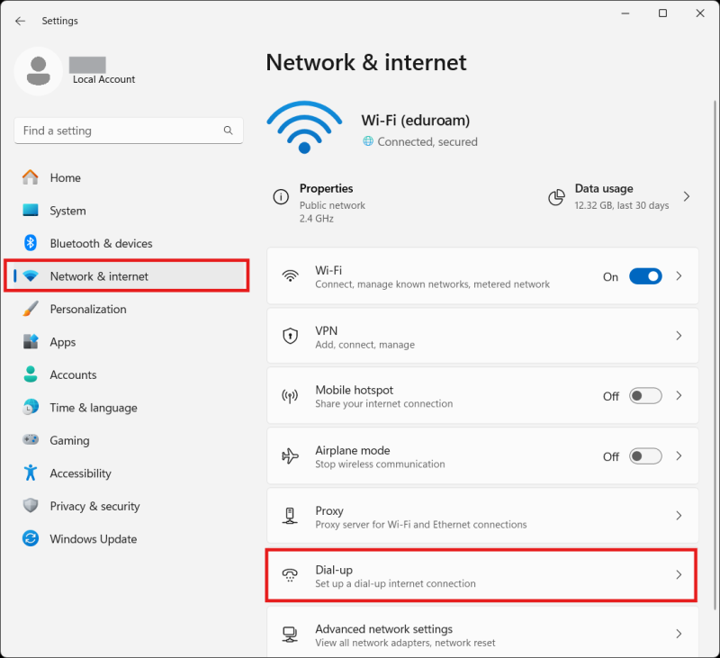The width and height of the screenshot is (720, 658).
Task: Click the VPN shield icon
Action: [290, 336]
